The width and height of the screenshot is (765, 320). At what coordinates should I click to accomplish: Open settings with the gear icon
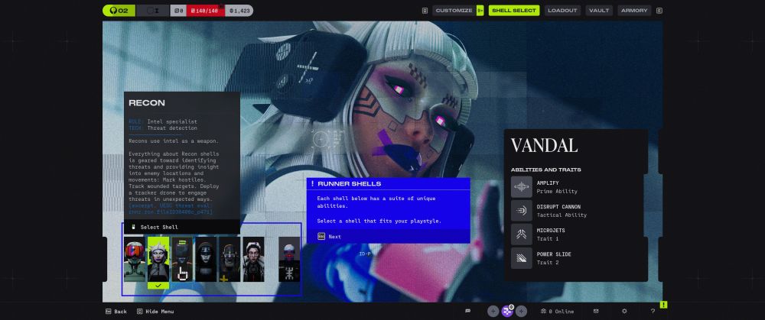pos(624,311)
